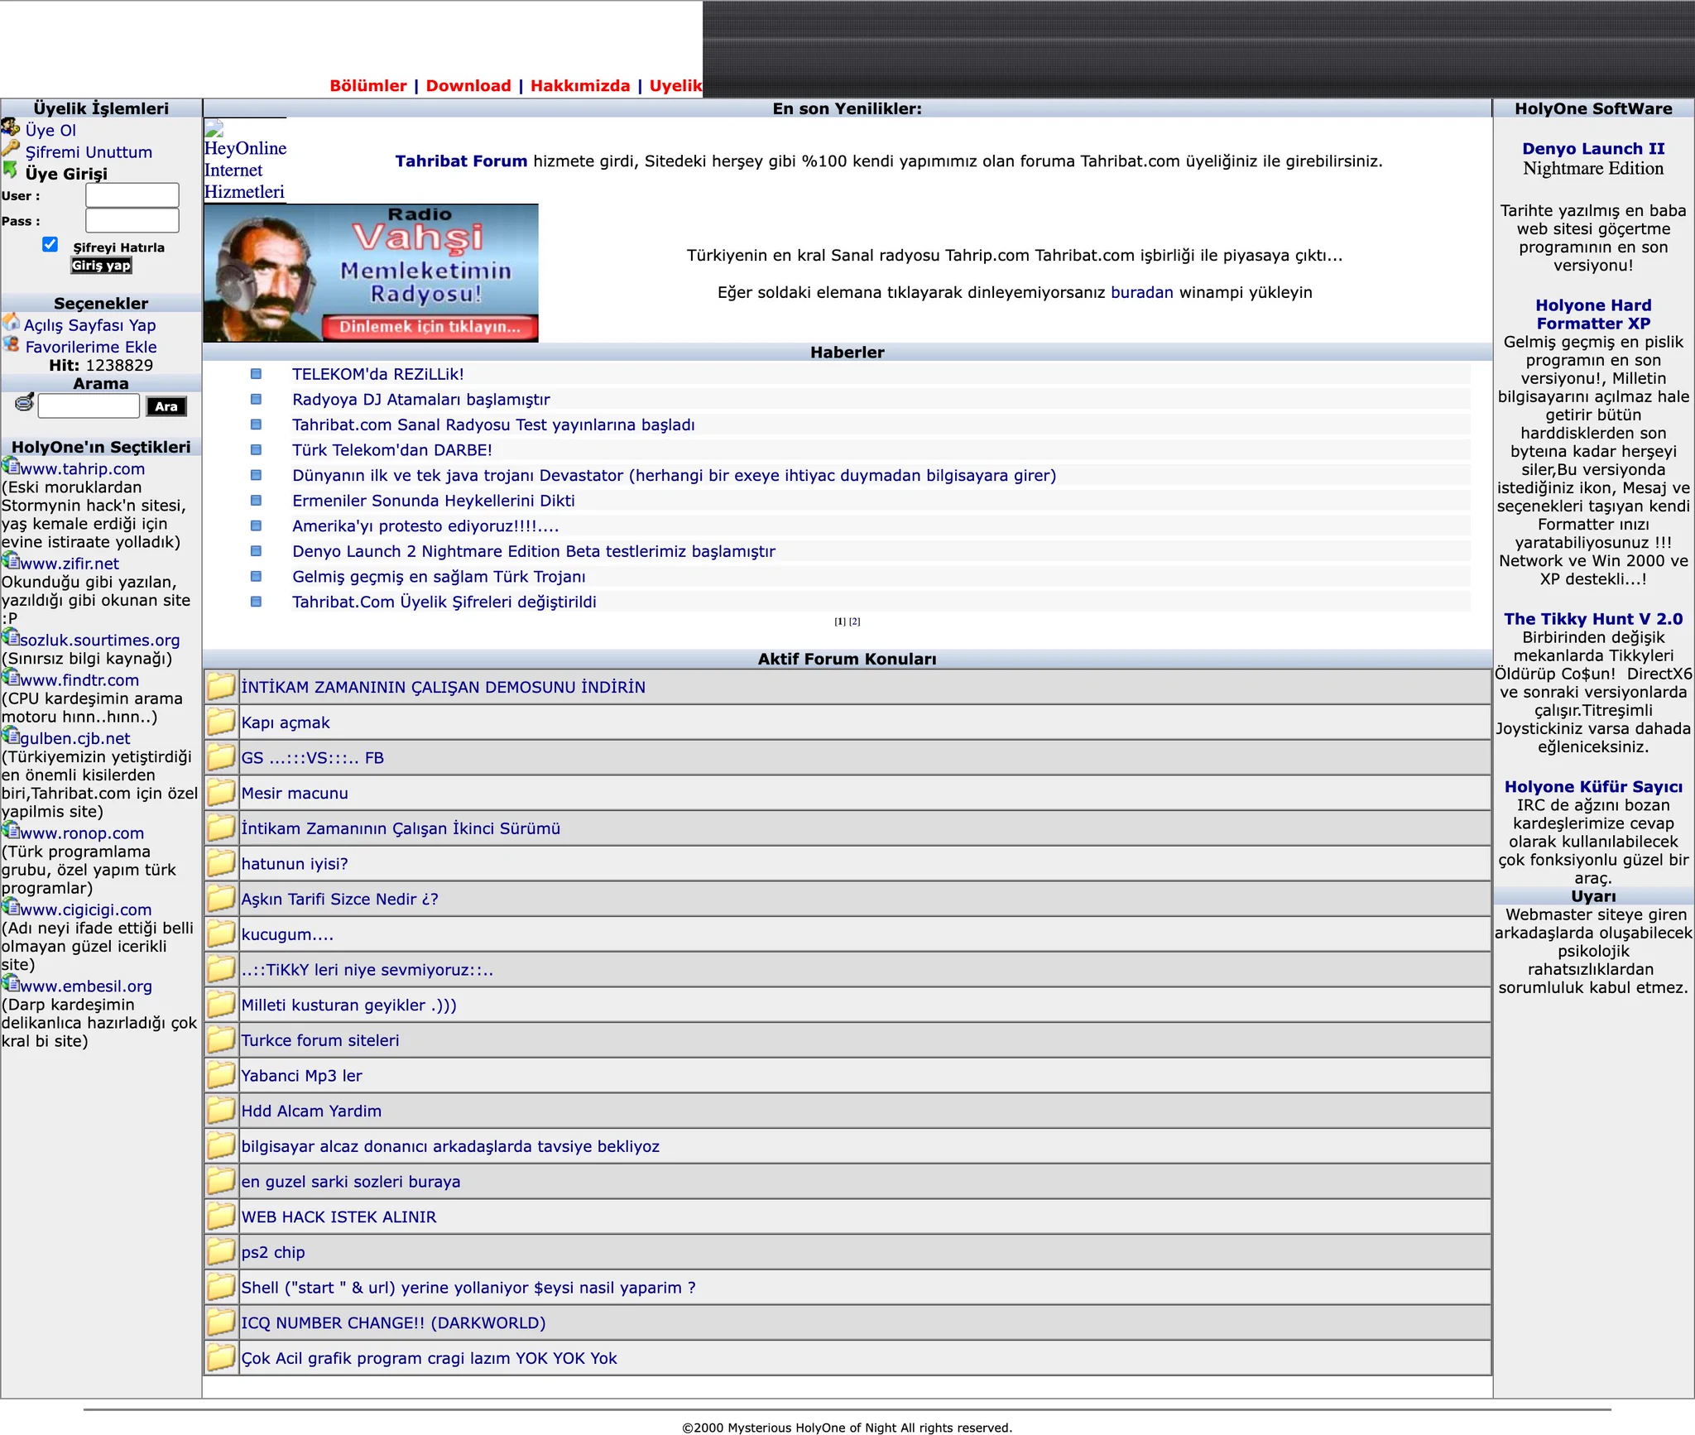Click the folder icon for Turkce forum siteleri

(x=221, y=1039)
